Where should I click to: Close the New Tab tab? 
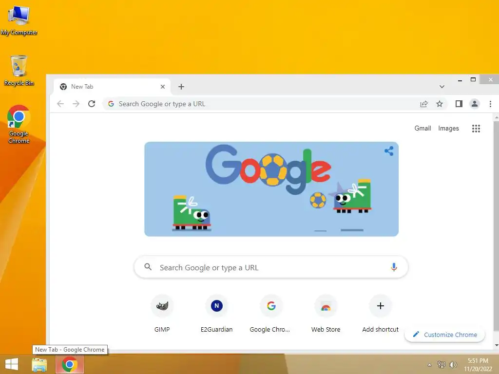point(163,87)
